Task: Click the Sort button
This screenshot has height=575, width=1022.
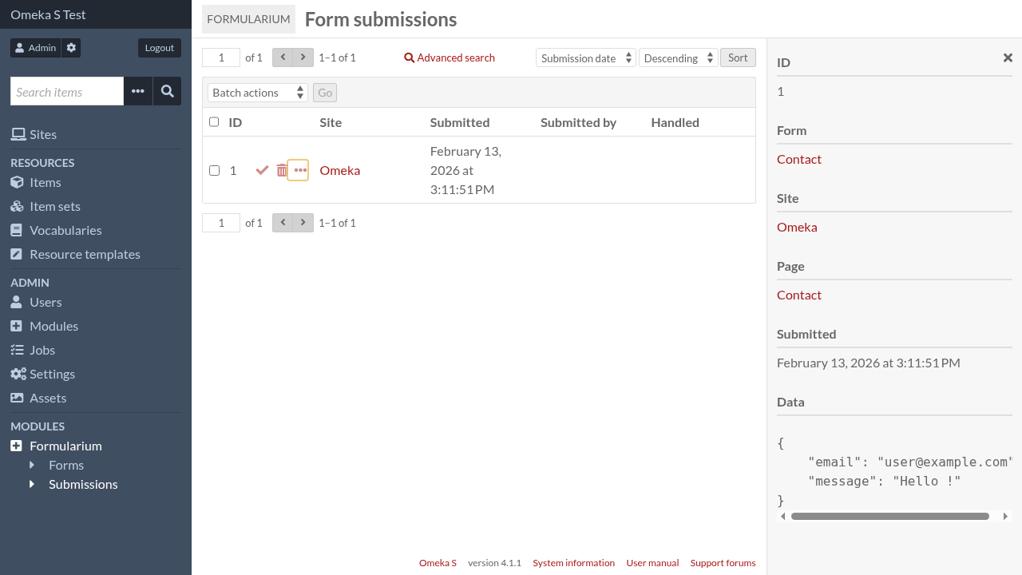Action: pyautogui.click(x=737, y=57)
